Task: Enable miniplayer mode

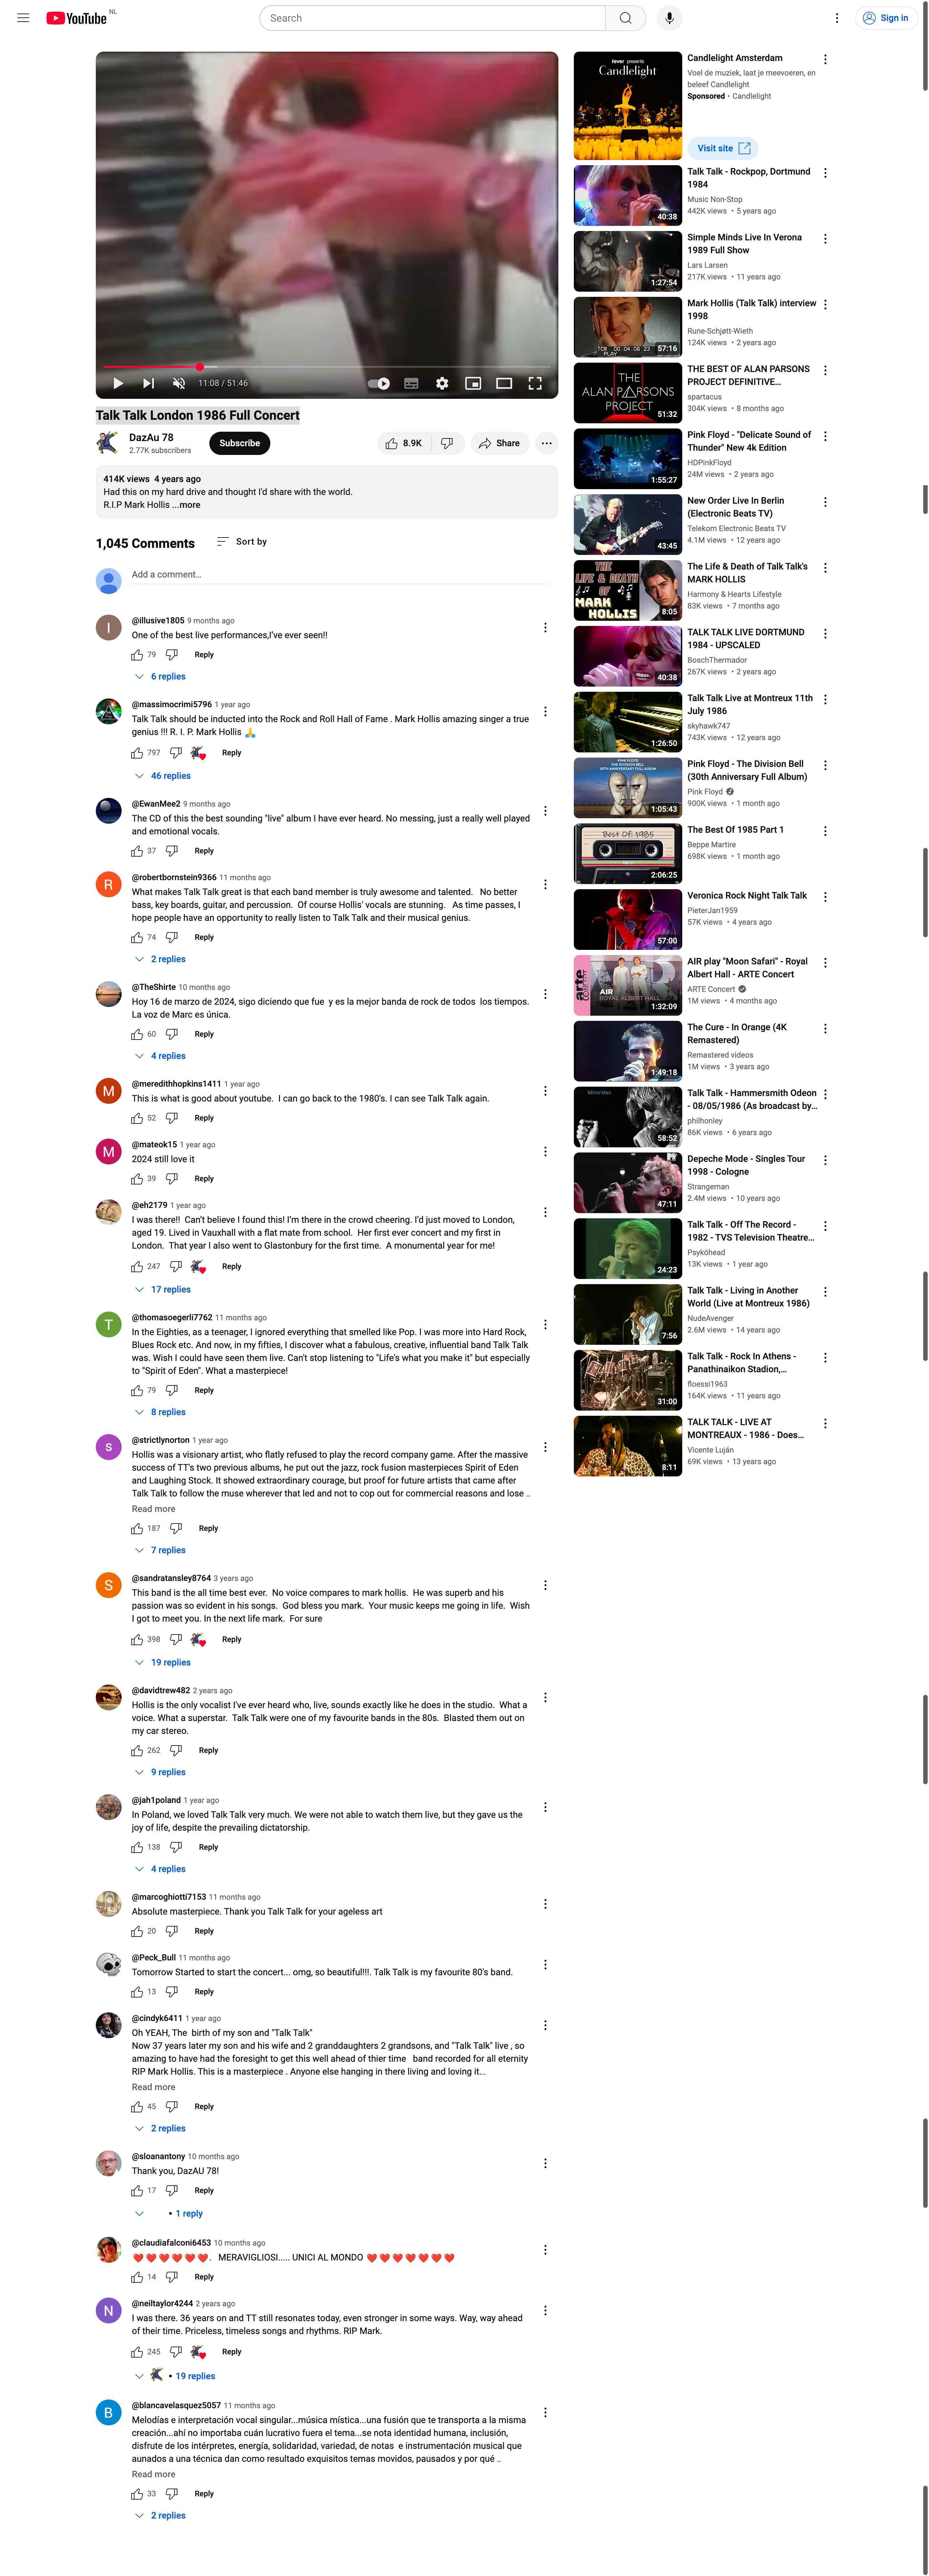Action: [x=473, y=383]
